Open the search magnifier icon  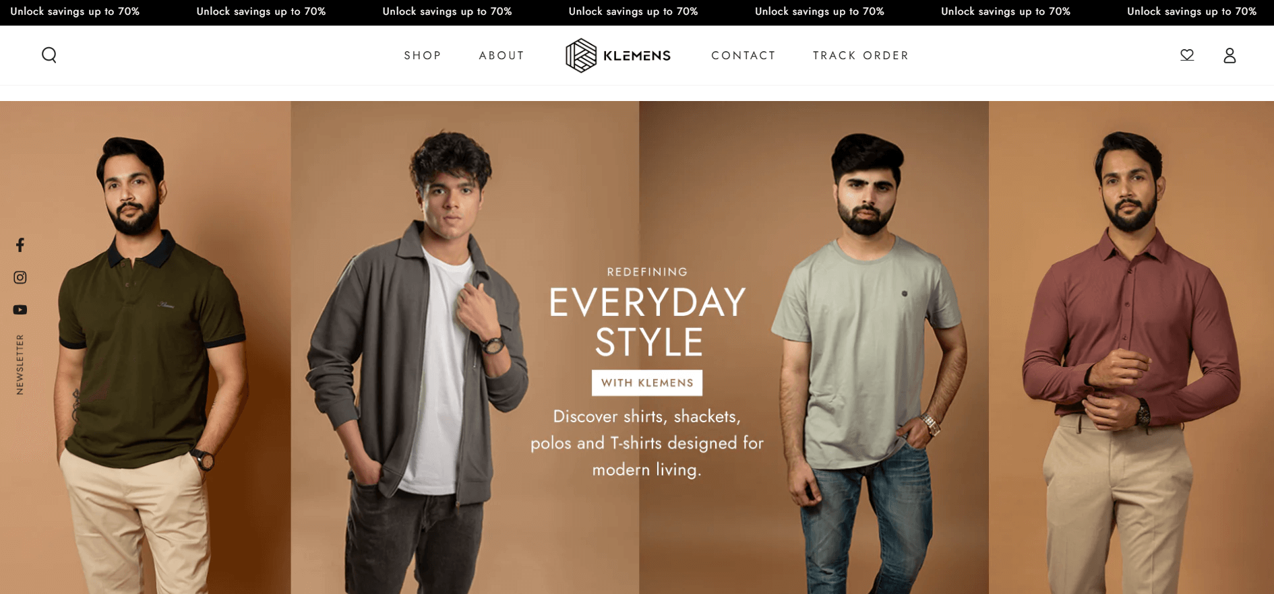49,55
